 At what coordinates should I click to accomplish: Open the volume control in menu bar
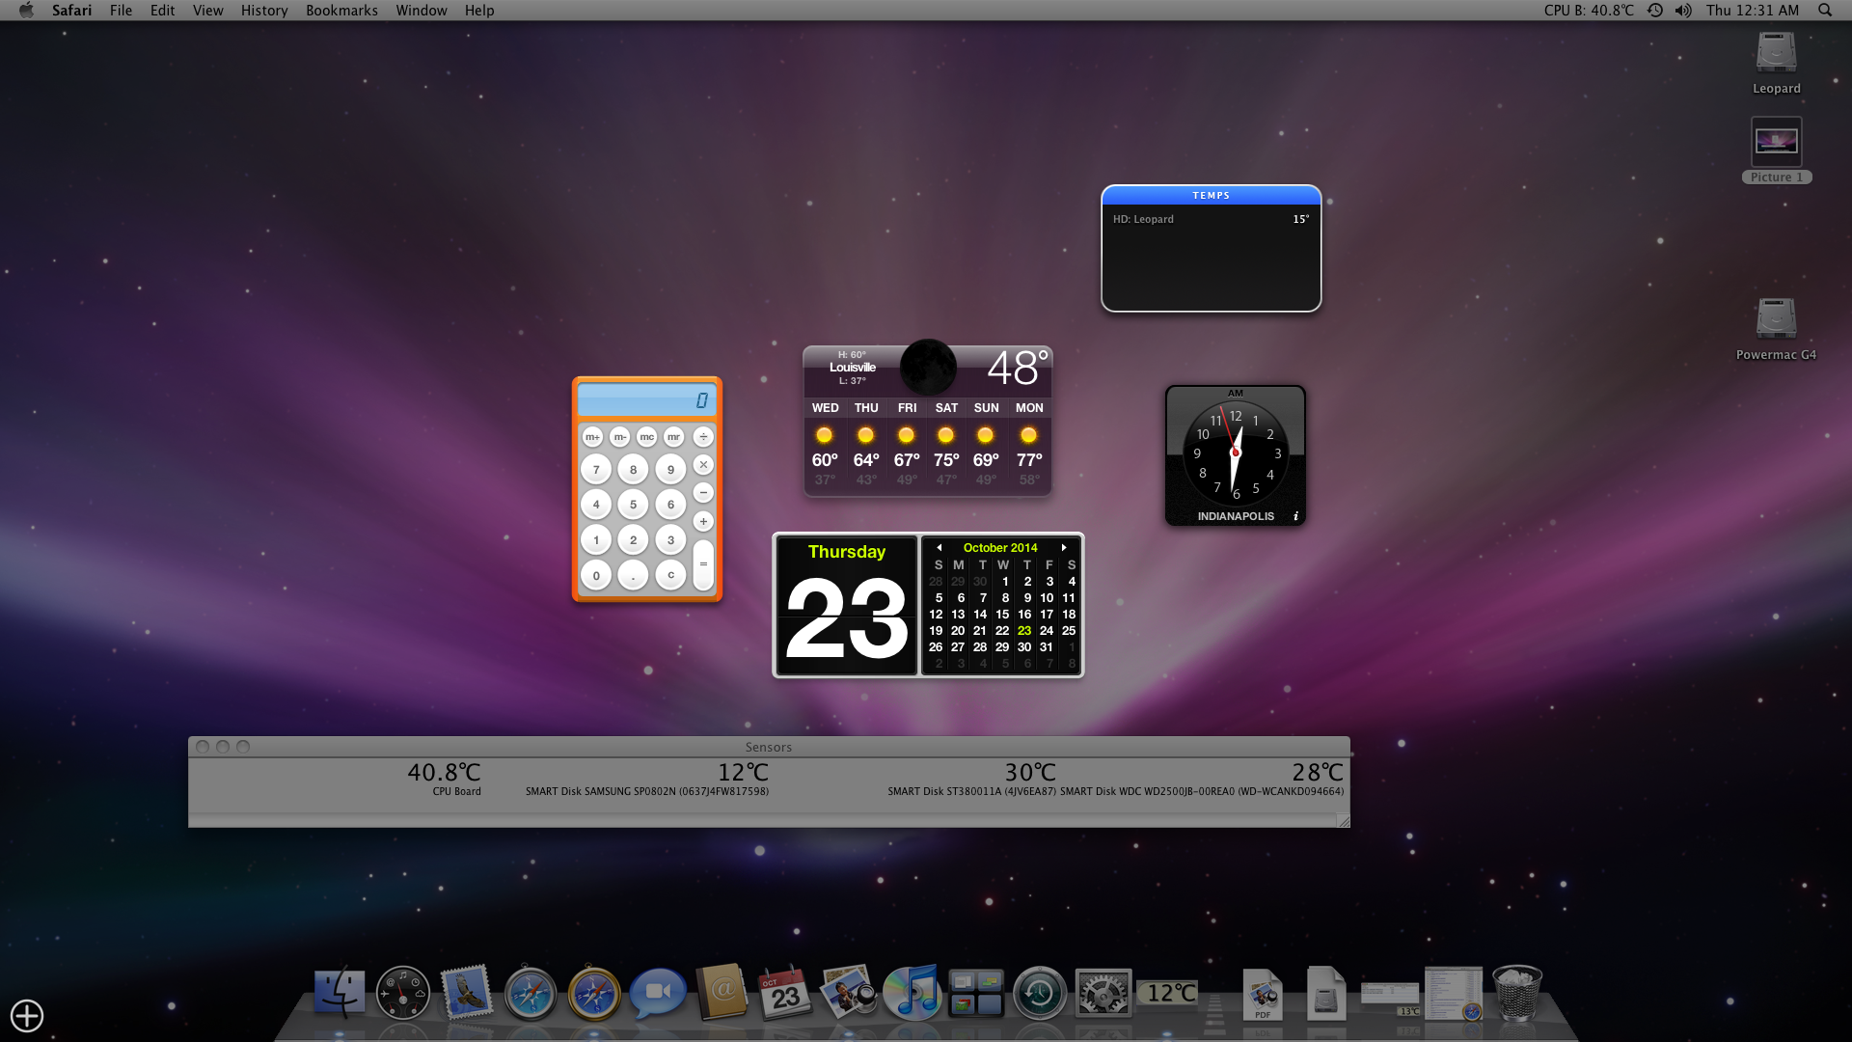tap(1683, 11)
